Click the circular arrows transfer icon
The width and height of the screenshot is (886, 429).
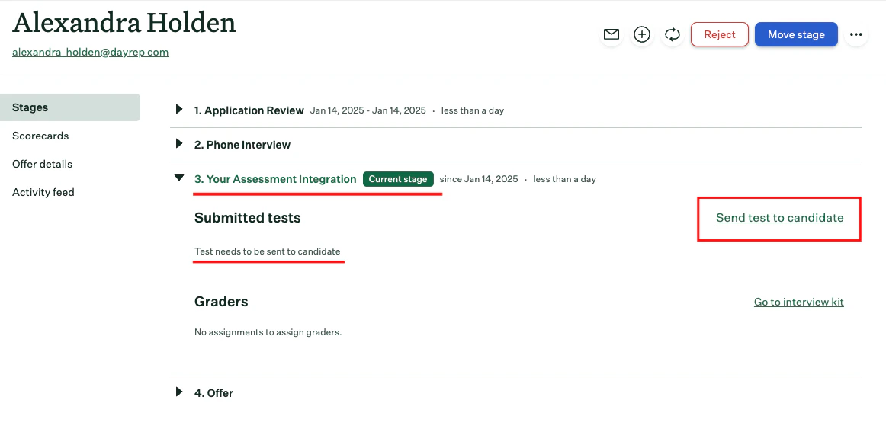(x=673, y=34)
